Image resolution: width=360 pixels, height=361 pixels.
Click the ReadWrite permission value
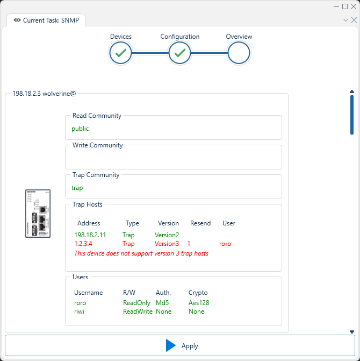[x=138, y=312]
